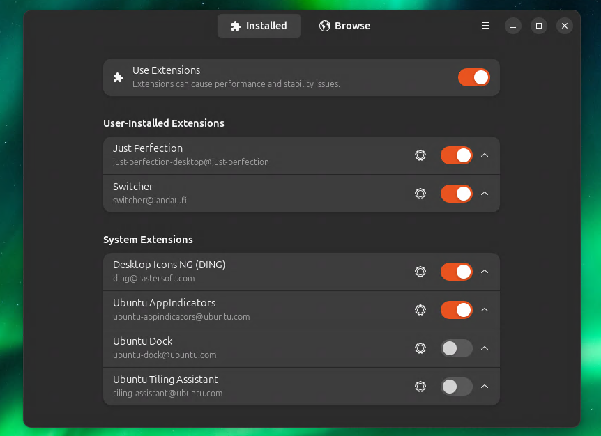Click 'switcher@landau.fi' identifier text

coord(149,200)
